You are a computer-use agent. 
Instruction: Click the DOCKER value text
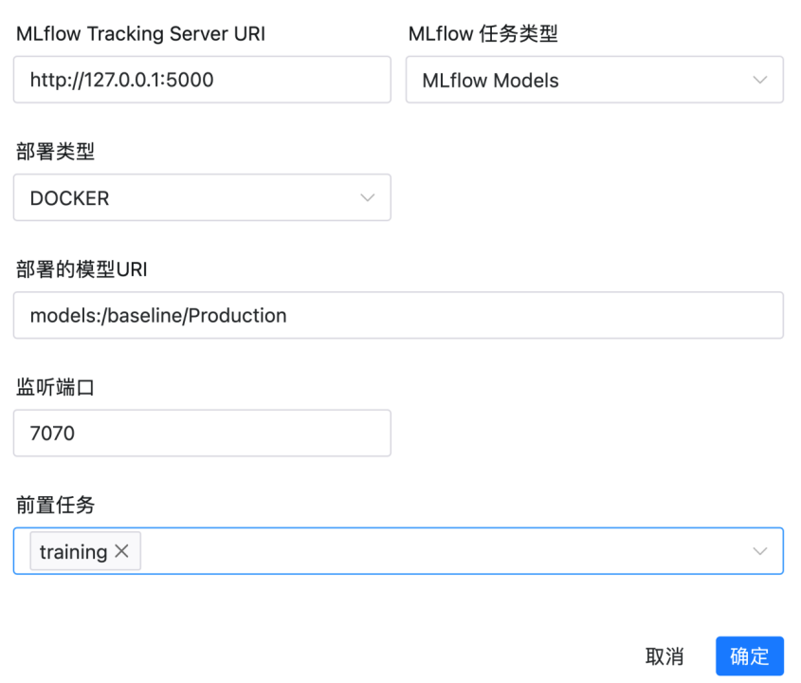(70, 198)
